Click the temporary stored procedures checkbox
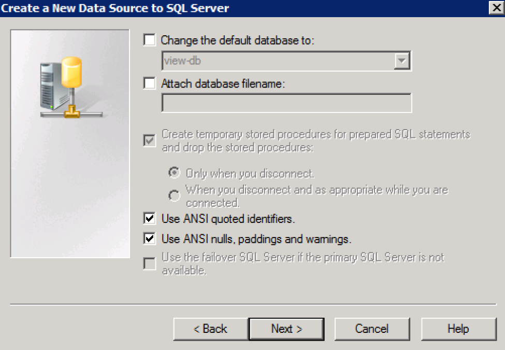 [x=150, y=140]
